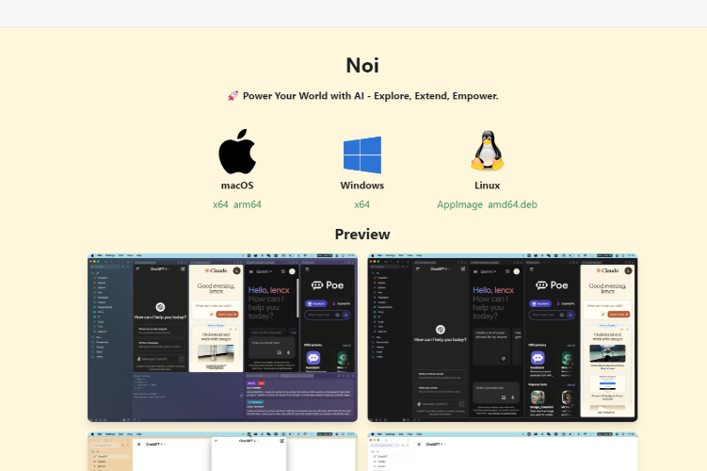Click the 'Power Your World with AI' tagline
The image size is (707, 471).
pos(371,96)
